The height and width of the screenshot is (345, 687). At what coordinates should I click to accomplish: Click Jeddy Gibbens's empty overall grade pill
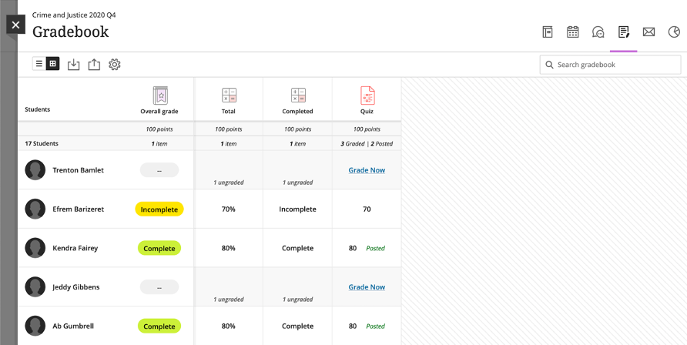point(159,286)
